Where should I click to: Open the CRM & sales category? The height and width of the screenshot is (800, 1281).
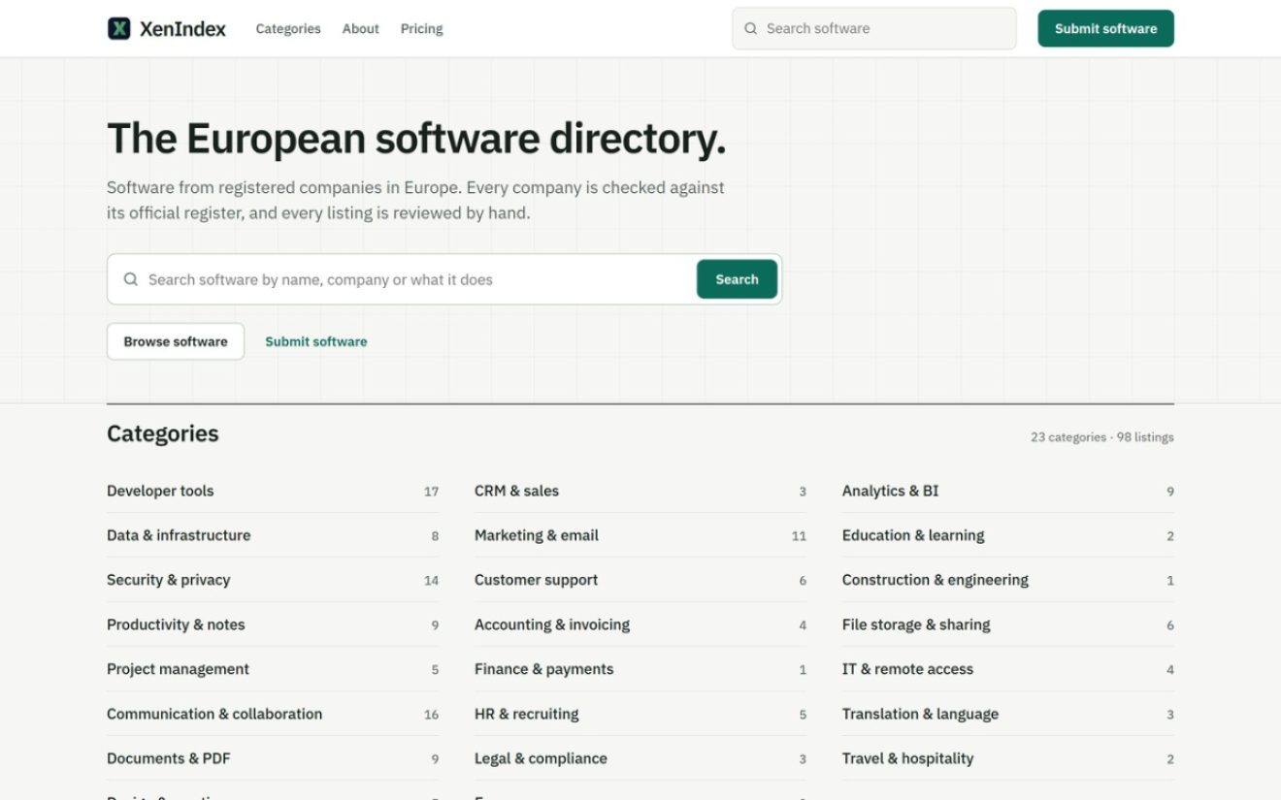coord(640,491)
